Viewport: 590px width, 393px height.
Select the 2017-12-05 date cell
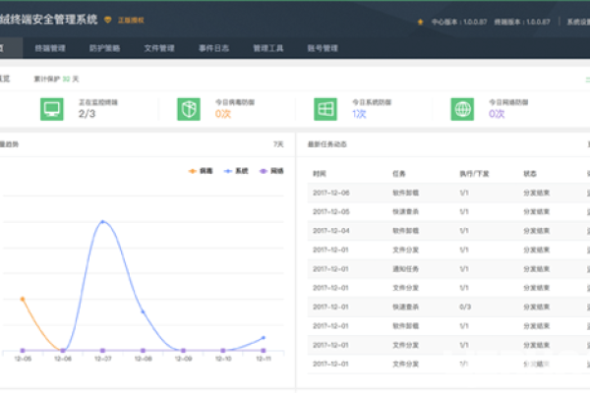click(331, 212)
